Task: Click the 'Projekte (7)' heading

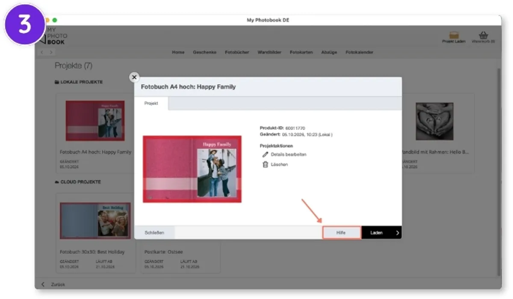Action: pos(74,66)
